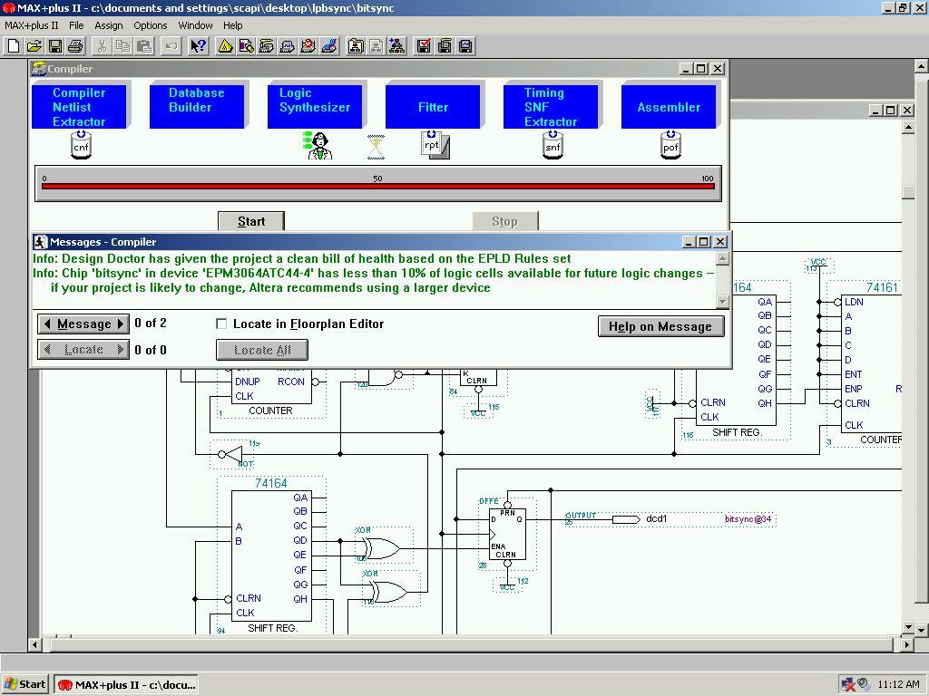This screenshot has height=696, width=929.
Task: Select the Design Doctor clean bill info message
Action: pyautogui.click(x=301, y=258)
